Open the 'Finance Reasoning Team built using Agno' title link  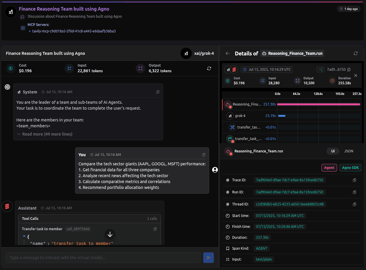[64, 9]
